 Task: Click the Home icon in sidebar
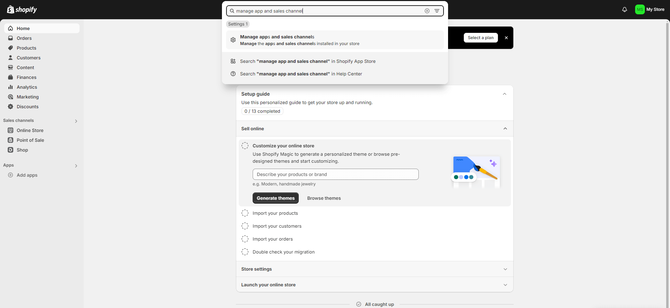pos(10,28)
